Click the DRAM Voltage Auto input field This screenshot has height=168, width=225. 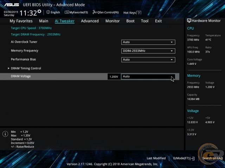148,76
